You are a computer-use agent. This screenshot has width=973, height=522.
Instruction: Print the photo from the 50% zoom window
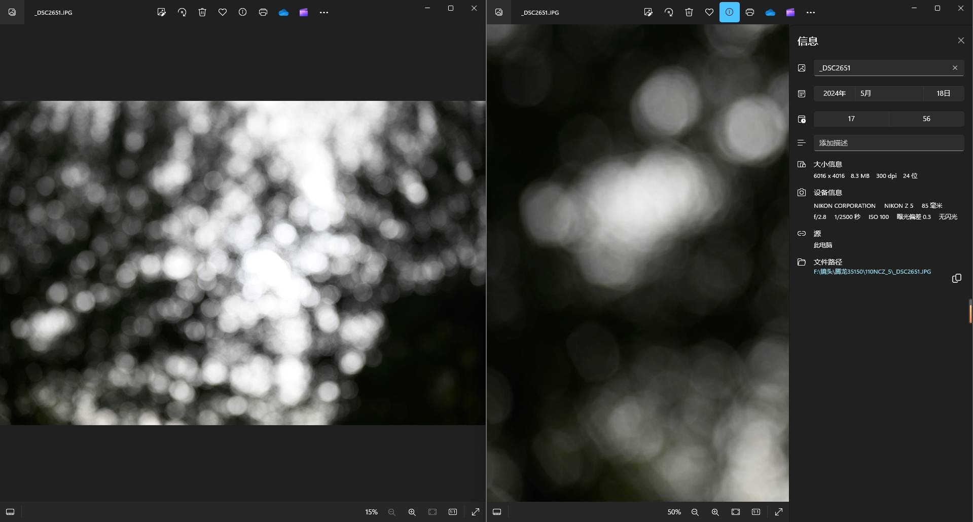[x=750, y=12]
